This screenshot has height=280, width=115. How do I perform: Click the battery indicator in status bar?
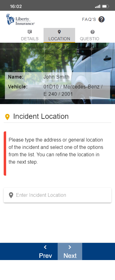(105, 6)
